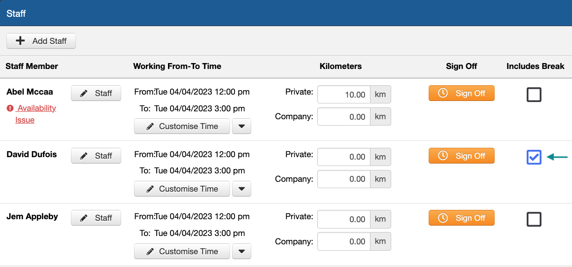Click the plus icon on Add Staff

coord(20,41)
